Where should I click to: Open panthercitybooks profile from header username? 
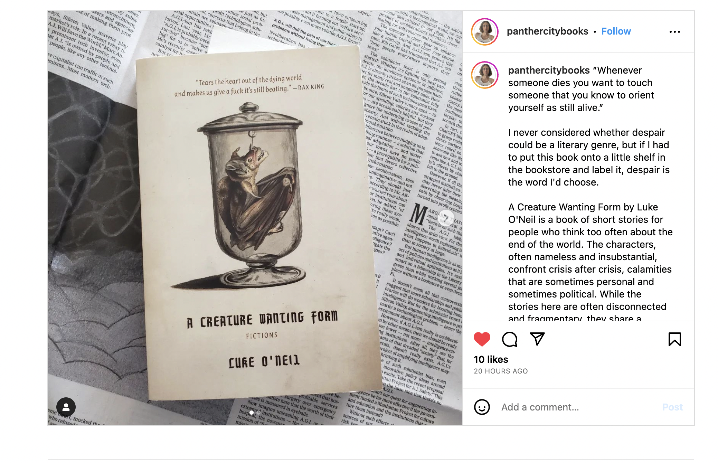[x=547, y=31]
